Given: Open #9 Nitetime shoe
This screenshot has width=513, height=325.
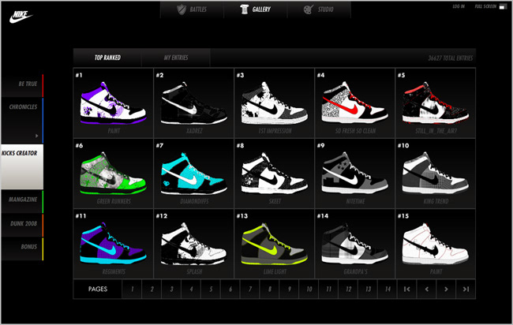Looking at the screenshot, I should 354,174.
